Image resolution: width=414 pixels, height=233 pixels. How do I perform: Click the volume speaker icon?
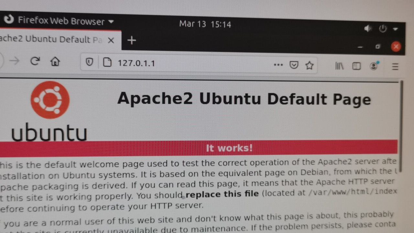tap(368, 28)
